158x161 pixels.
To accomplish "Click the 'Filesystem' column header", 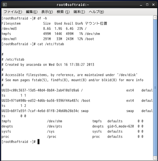I will 11,23.
